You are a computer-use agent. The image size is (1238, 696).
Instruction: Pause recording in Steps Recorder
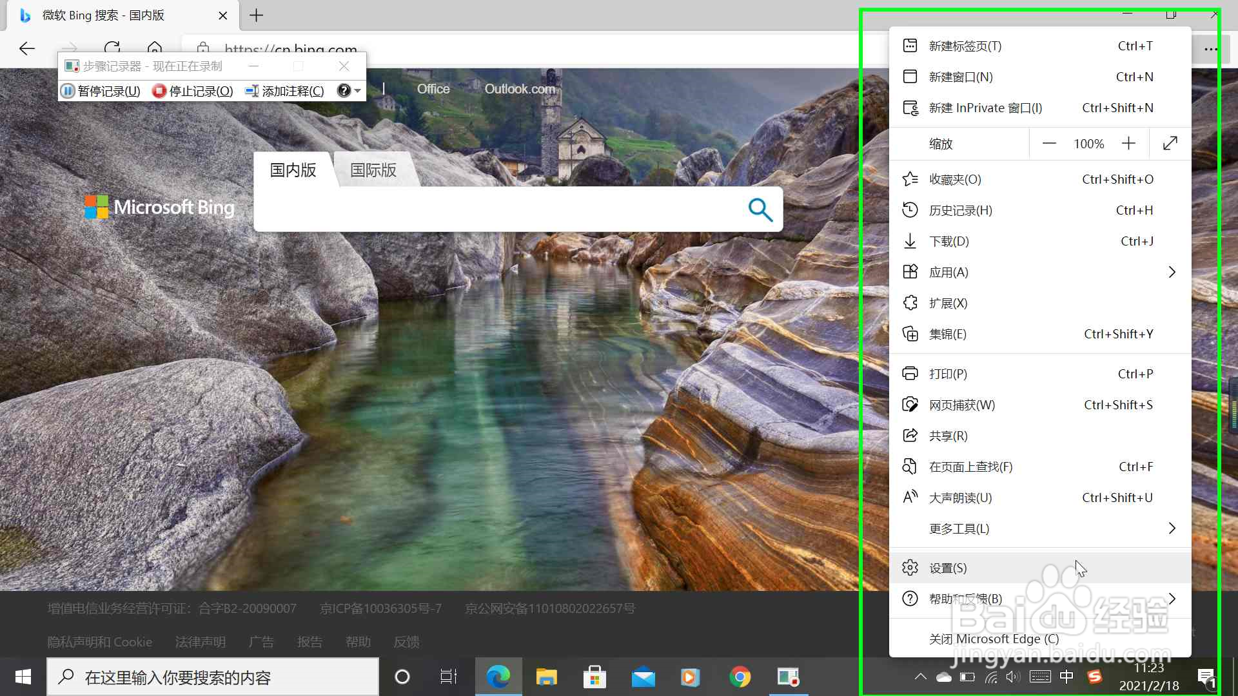(100, 91)
